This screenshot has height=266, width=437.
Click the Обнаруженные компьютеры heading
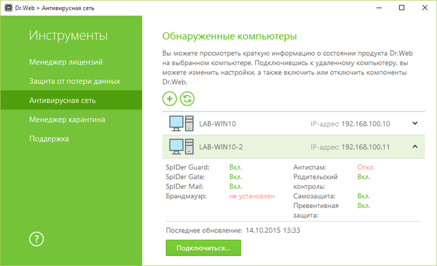(x=229, y=37)
